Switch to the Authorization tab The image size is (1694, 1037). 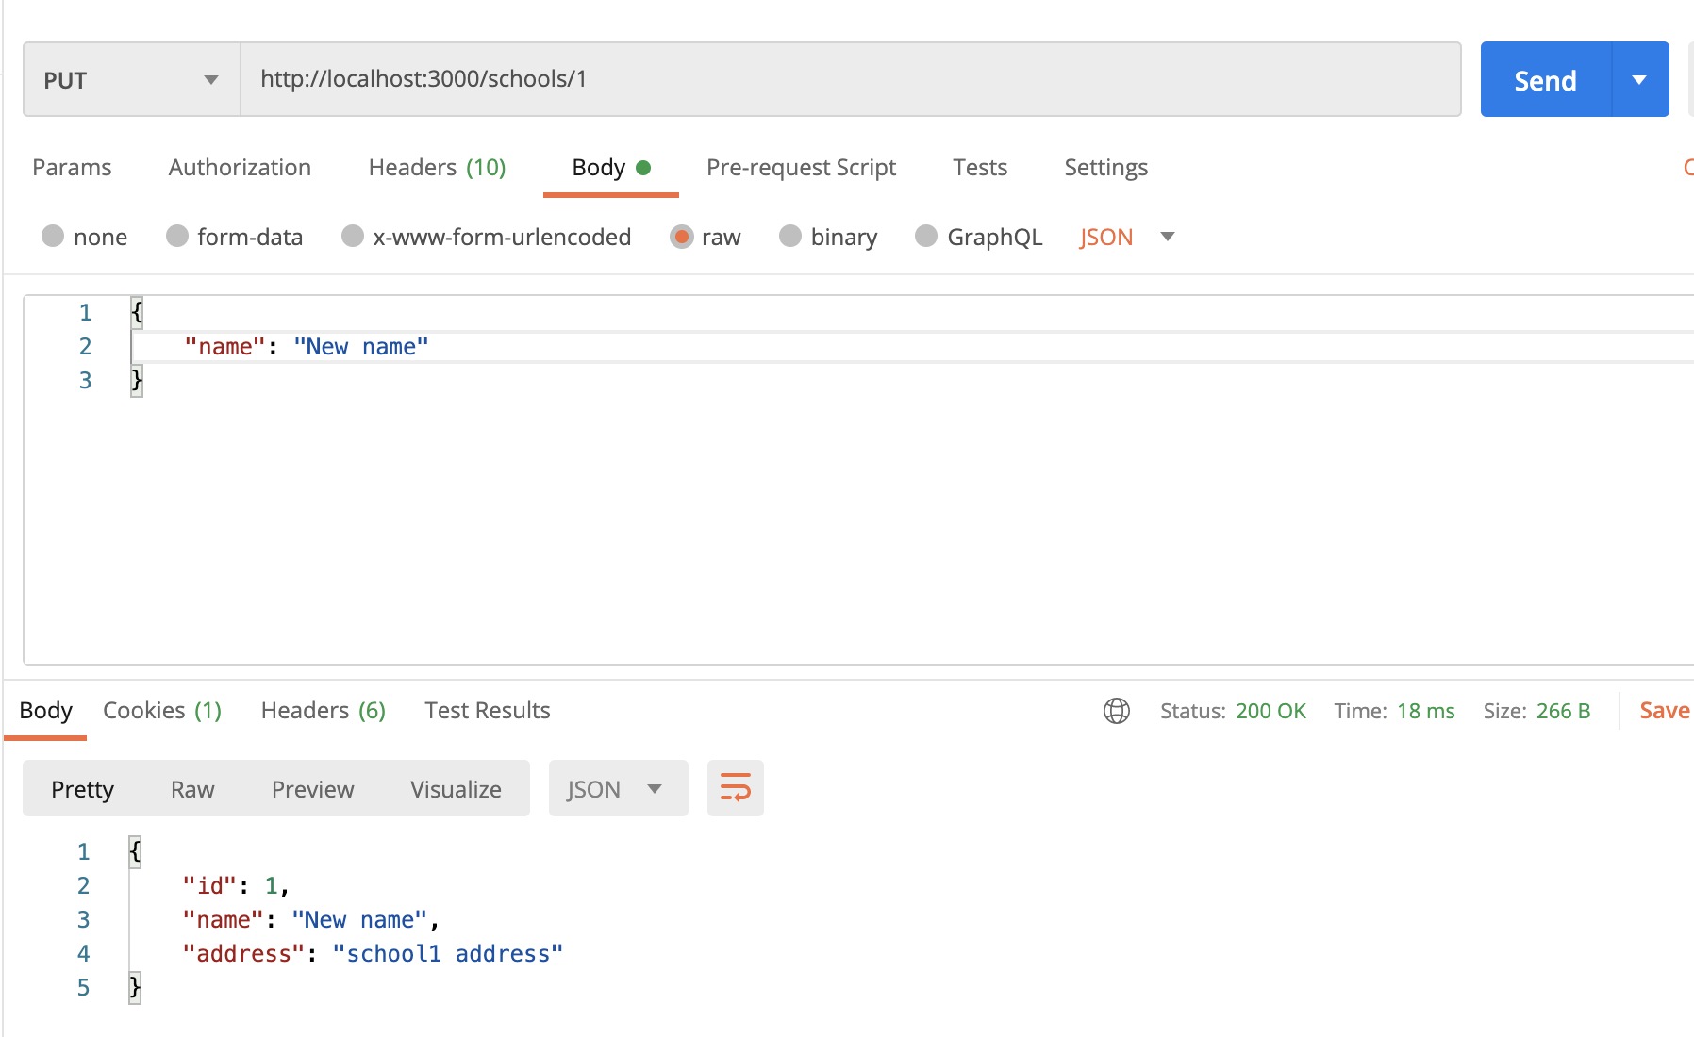[x=240, y=167]
